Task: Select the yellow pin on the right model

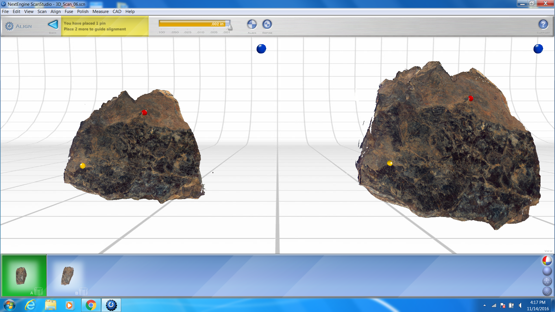Action: (x=390, y=163)
